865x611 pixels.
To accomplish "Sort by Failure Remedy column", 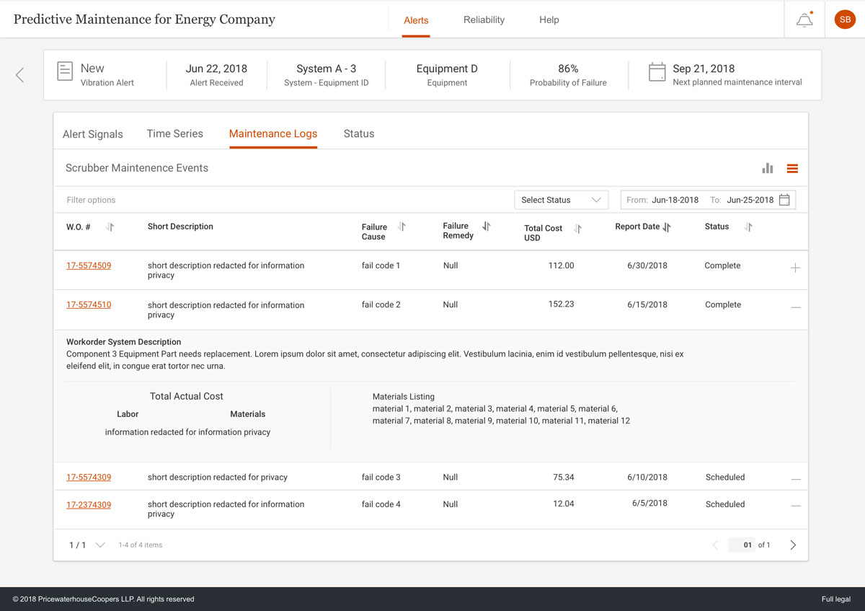I will 487,227.
